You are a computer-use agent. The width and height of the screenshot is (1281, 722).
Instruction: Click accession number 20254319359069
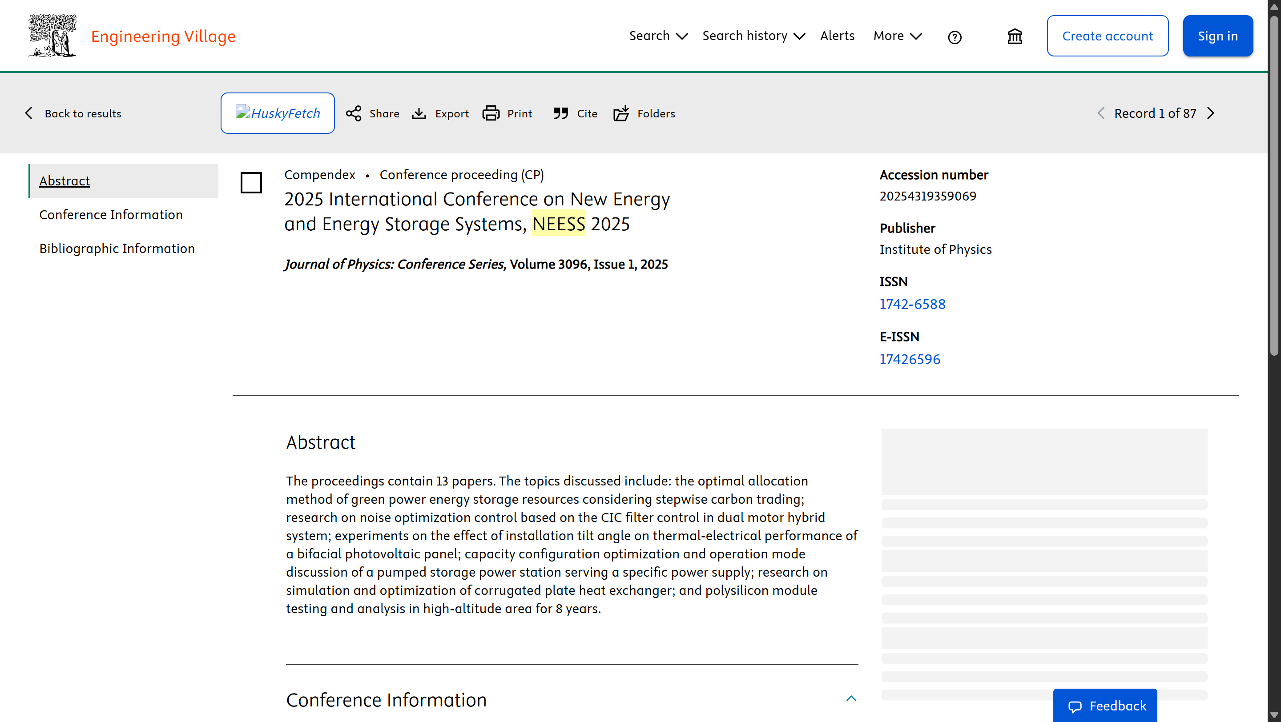(928, 196)
